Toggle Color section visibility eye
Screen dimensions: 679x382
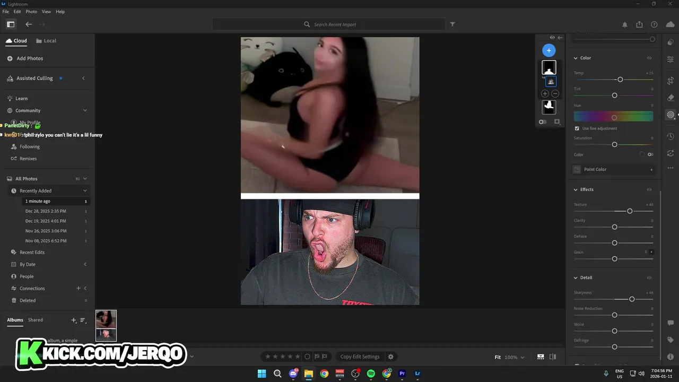click(649, 58)
